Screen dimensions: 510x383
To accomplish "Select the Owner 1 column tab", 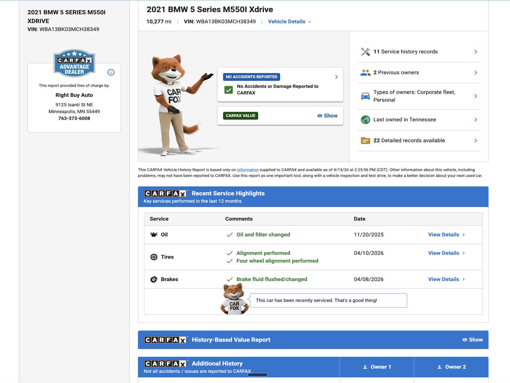I will [377, 367].
